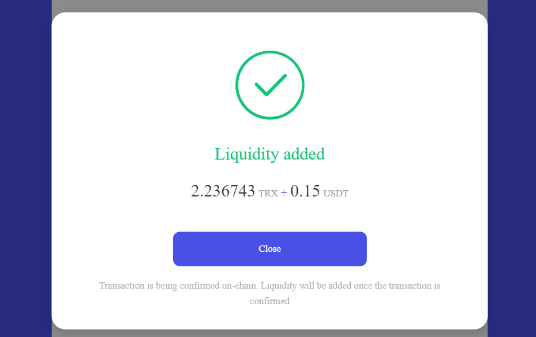Click the dark blue backdrop left of the dialog
The width and height of the screenshot is (536, 337).
[25, 168]
